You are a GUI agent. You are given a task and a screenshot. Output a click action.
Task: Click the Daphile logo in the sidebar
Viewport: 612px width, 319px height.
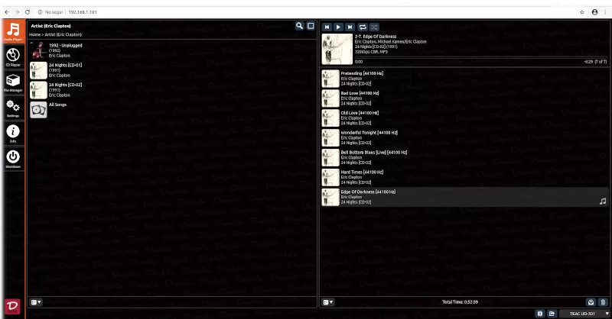click(x=12, y=307)
